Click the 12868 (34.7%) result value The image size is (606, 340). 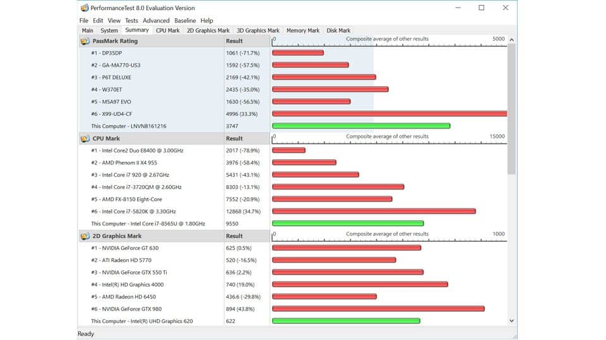click(x=243, y=212)
